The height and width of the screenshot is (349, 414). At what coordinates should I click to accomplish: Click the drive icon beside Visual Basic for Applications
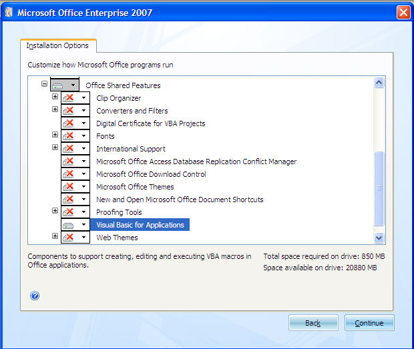coord(68,226)
